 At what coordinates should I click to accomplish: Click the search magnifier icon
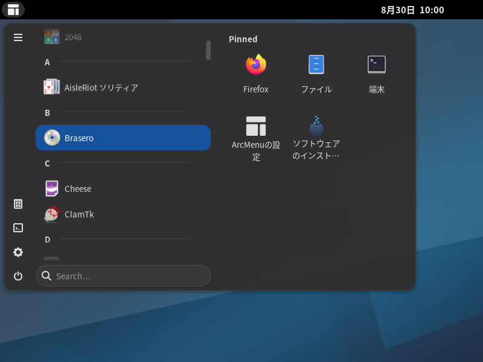click(46, 276)
